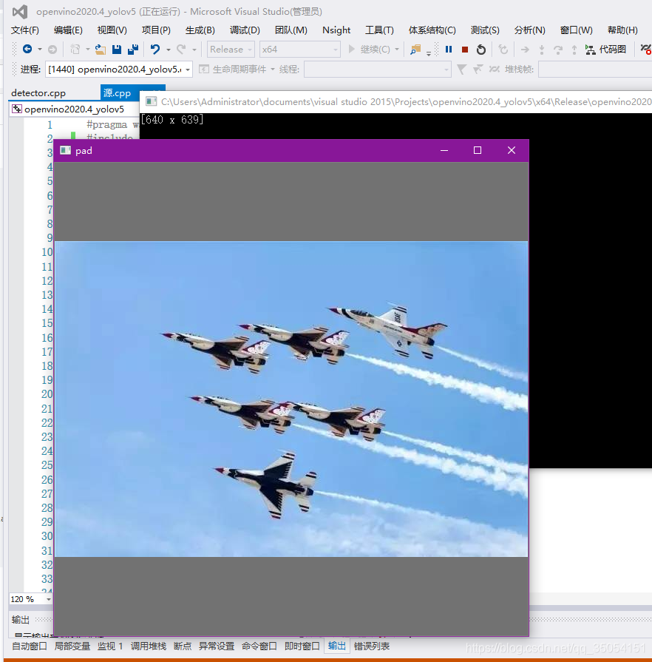The width and height of the screenshot is (652, 662).
Task: Click the Refresh/apply code changes icon
Action: click(x=503, y=50)
